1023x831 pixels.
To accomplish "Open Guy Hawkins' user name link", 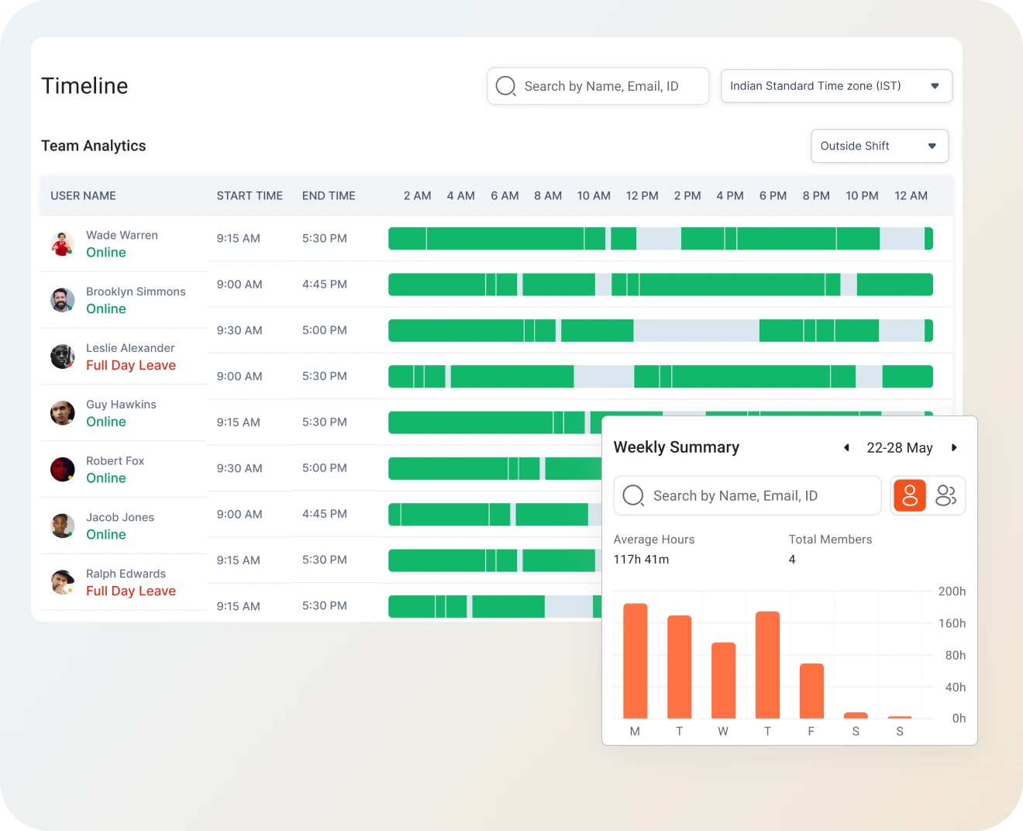I will click(121, 405).
